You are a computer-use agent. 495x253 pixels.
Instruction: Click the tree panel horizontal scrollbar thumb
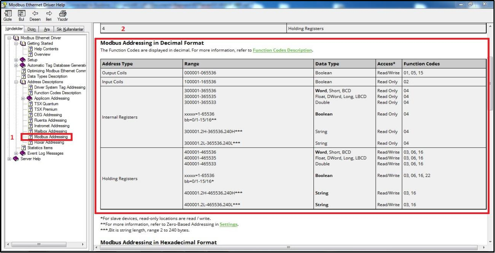click(x=39, y=244)
